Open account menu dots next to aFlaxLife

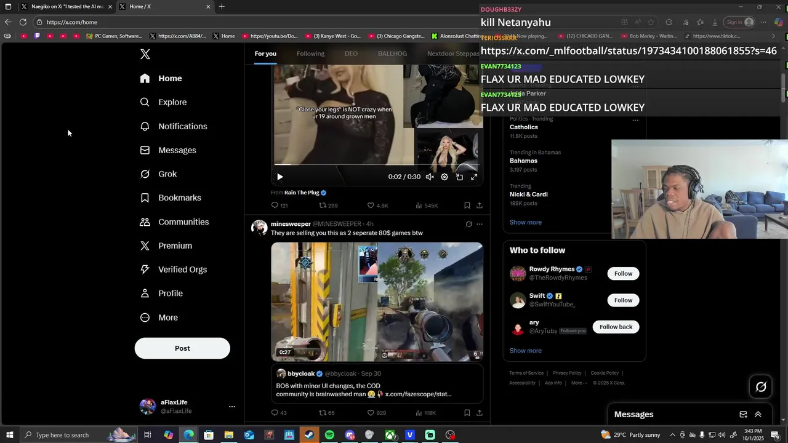tap(232, 407)
